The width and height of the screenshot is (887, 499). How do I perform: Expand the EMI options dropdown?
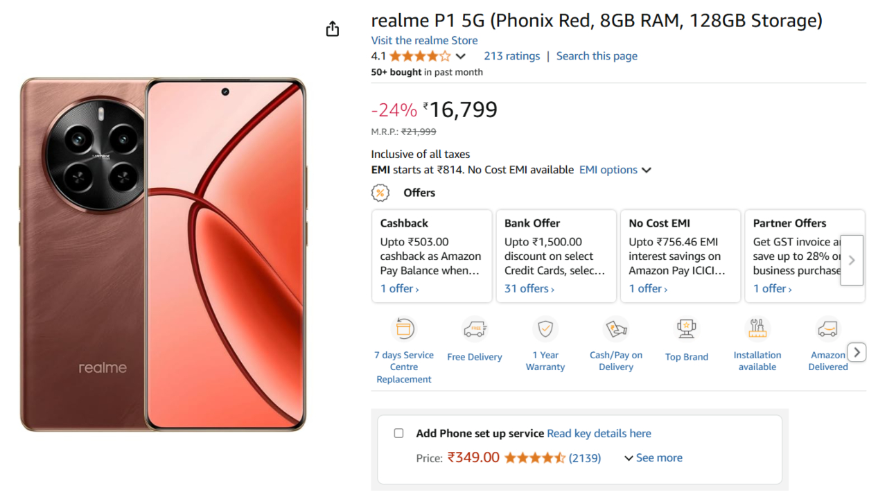pyautogui.click(x=615, y=170)
